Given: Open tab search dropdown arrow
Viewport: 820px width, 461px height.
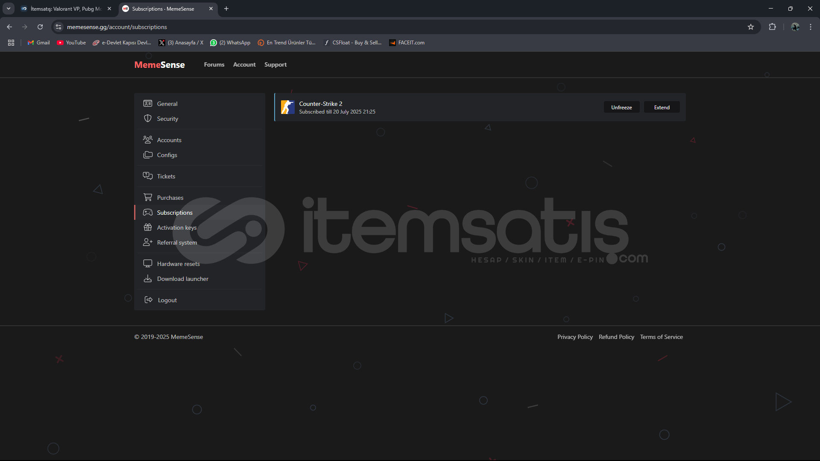Looking at the screenshot, I should click(x=9, y=9).
